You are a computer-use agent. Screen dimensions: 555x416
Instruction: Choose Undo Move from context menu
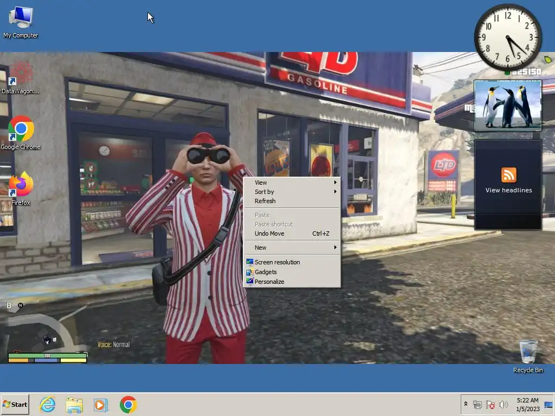292,233
